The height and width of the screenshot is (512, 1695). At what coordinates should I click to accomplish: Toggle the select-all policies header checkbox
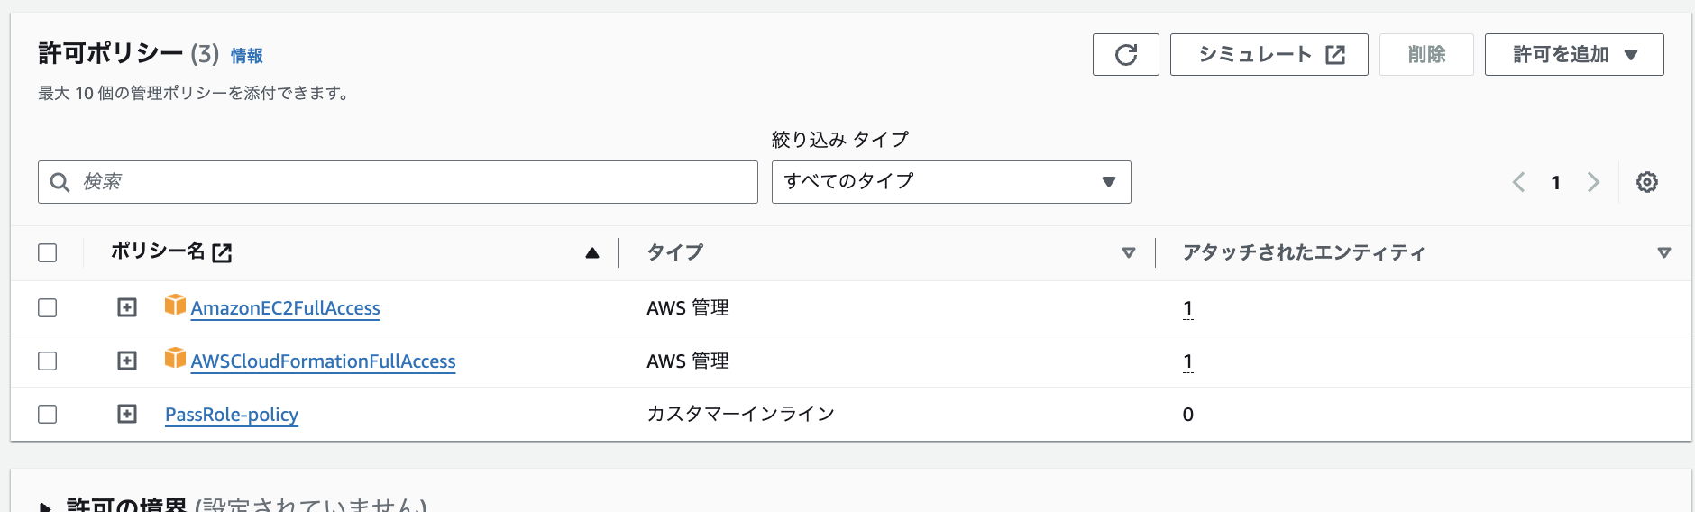point(48,253)
